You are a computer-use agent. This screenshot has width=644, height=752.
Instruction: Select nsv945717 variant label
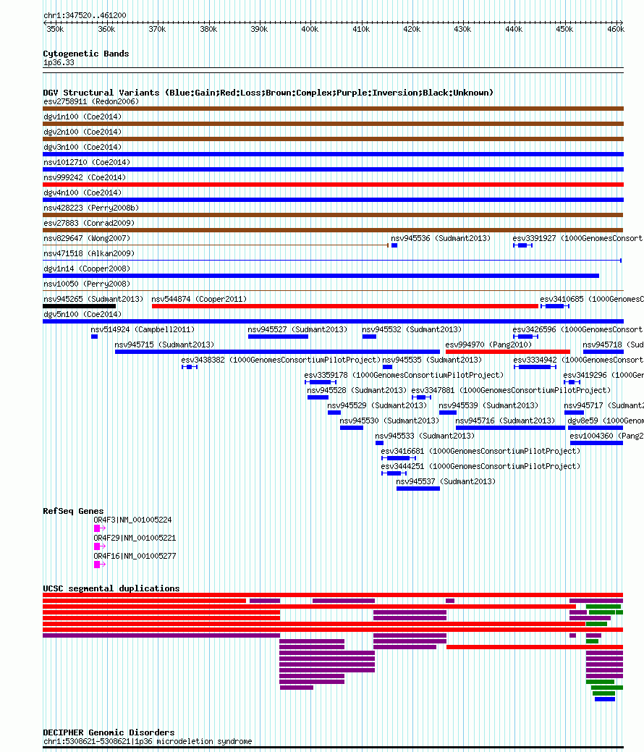[x=603, y=406]
